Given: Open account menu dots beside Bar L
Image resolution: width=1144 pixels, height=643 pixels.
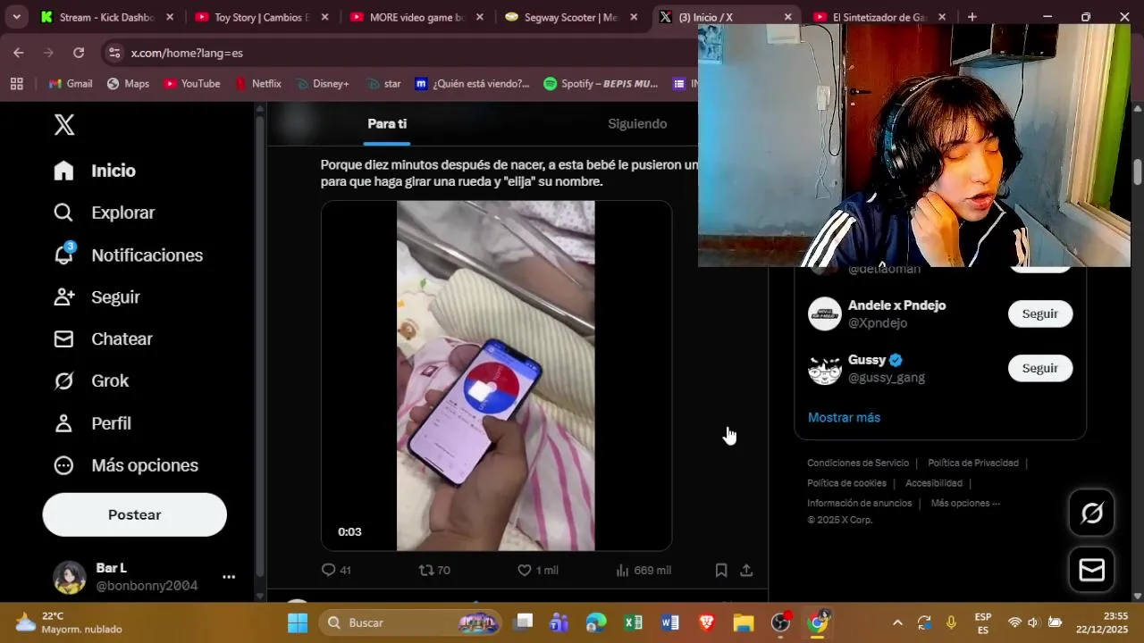Looking at the screenshot, I should 229,577.
